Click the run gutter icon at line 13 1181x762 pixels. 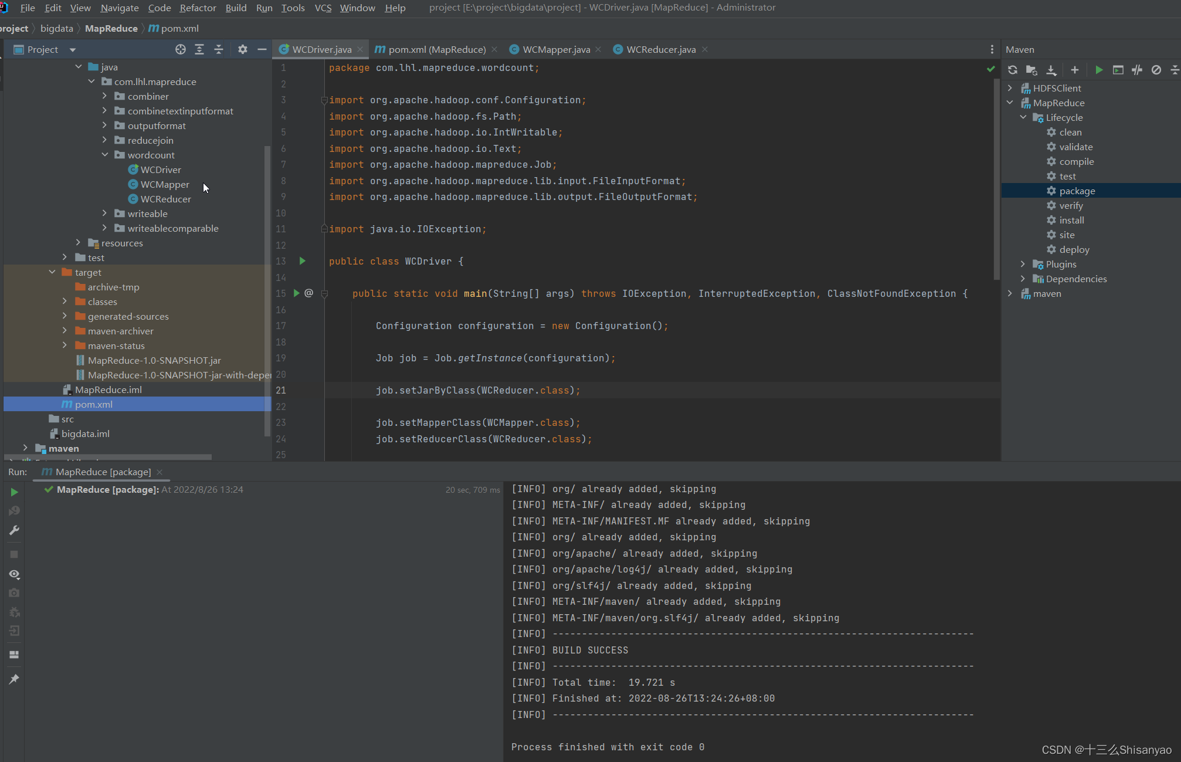pos(303,261)
